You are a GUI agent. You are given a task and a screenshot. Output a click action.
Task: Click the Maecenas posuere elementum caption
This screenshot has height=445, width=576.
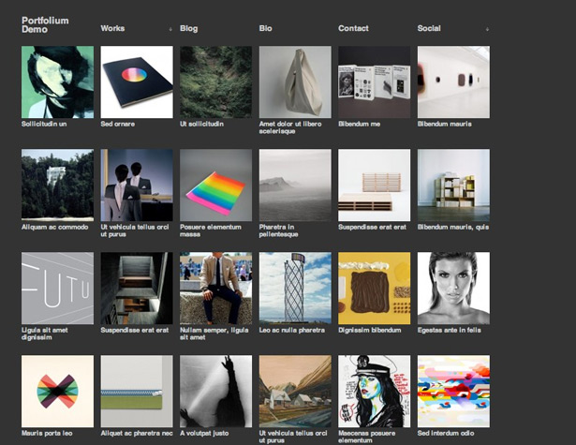pos(366,437)
